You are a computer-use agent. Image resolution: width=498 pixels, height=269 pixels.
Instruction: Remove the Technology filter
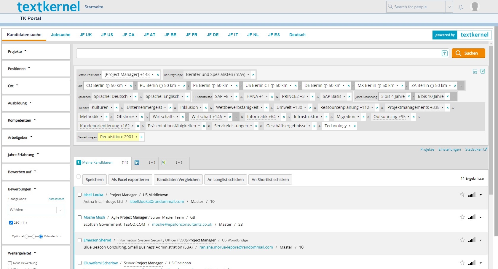[x=355, y=126]
